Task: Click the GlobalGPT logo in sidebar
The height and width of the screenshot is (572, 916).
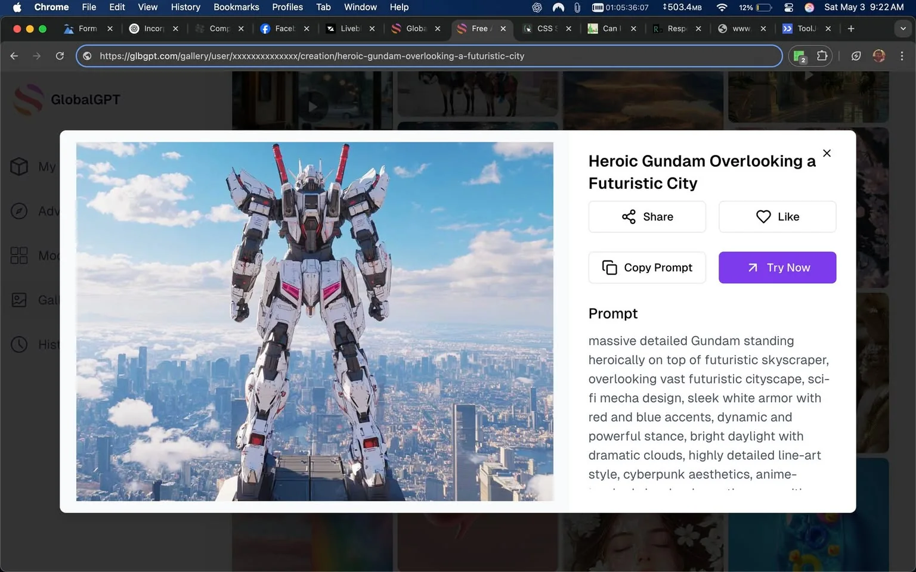Action: (x=67, y=100)
